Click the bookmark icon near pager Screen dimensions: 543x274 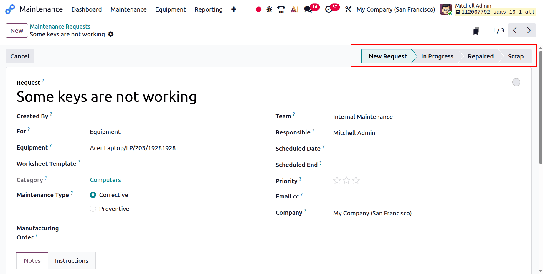(x=476, y=30)
